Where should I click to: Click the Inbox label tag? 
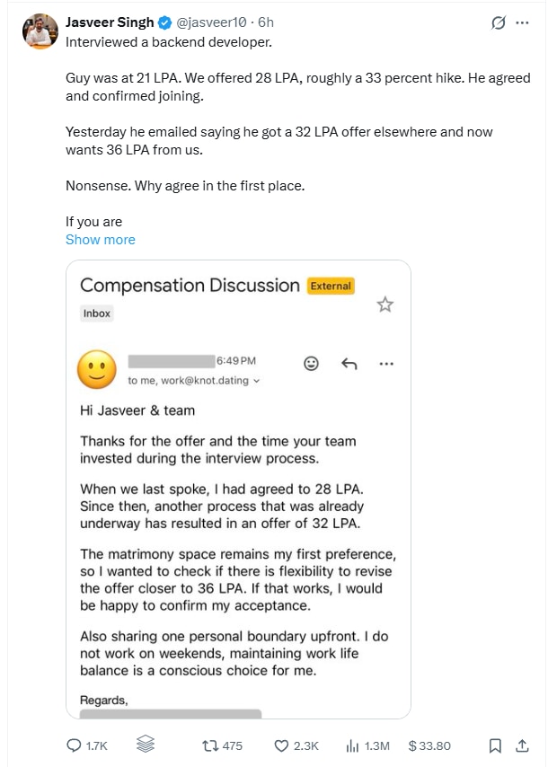point(96,313)
